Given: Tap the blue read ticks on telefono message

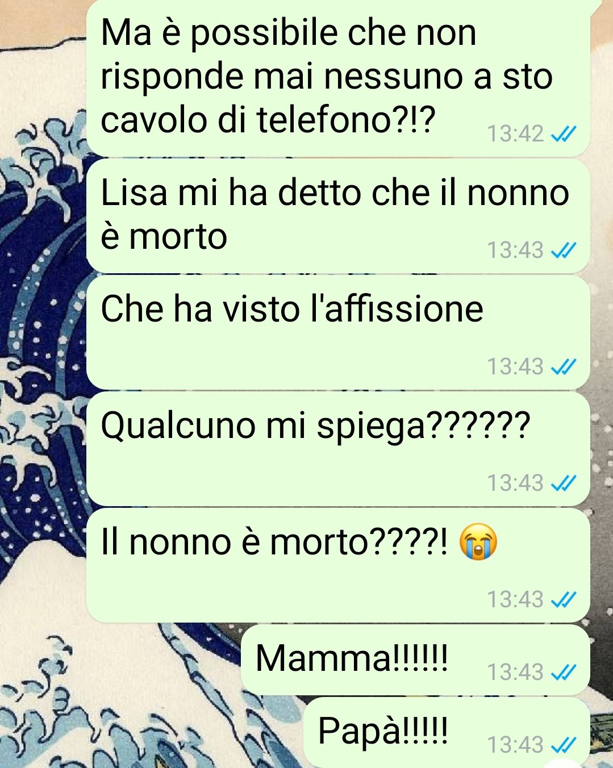Looking at the screenshot, I should pos(564,135).
